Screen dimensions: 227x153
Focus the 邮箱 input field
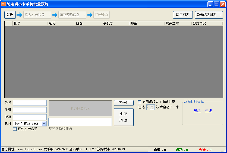(x=30, y=117)
